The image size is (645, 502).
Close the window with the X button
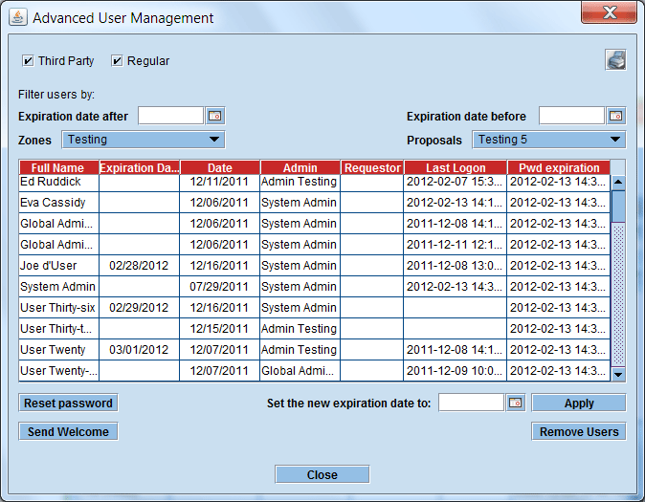(x=610, y=12)
